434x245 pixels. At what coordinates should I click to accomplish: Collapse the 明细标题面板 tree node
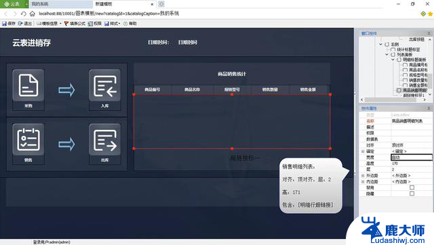coord(393,60)
